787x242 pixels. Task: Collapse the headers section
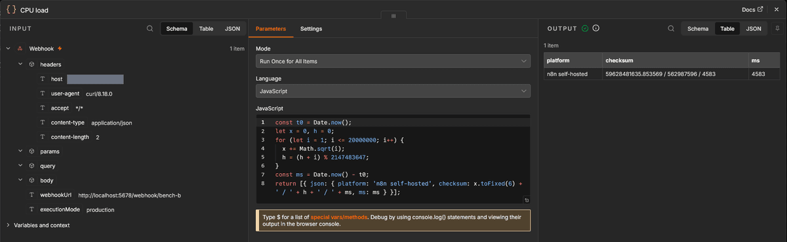[20, 64]
